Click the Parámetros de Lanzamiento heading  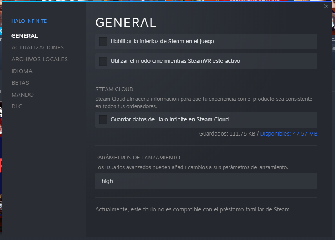138,158
